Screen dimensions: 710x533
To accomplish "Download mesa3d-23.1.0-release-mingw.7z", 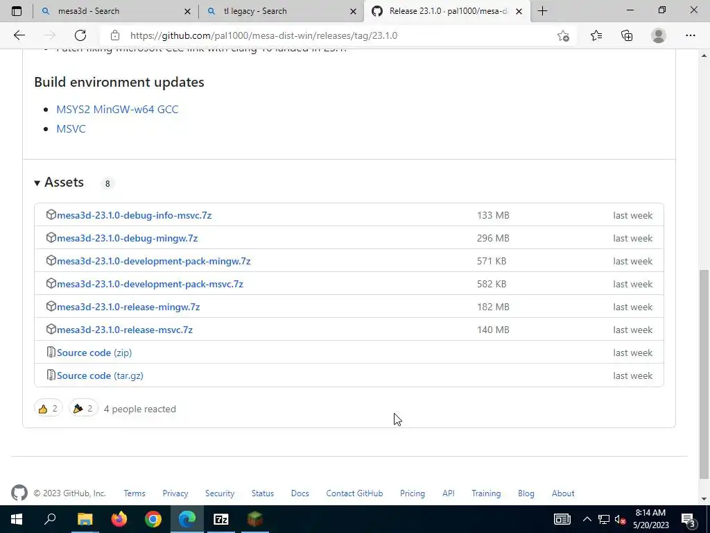I will [x=128, y=307].
